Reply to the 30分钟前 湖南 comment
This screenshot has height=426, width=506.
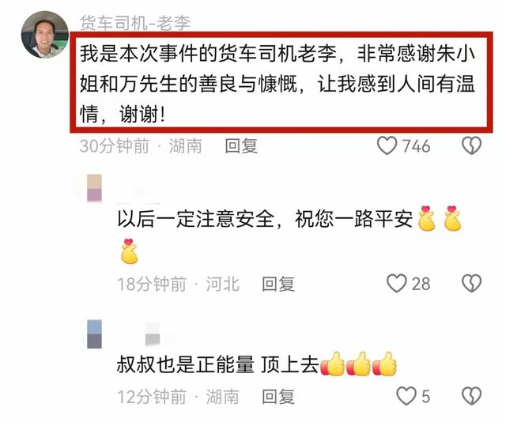click(x=241, y=146)
